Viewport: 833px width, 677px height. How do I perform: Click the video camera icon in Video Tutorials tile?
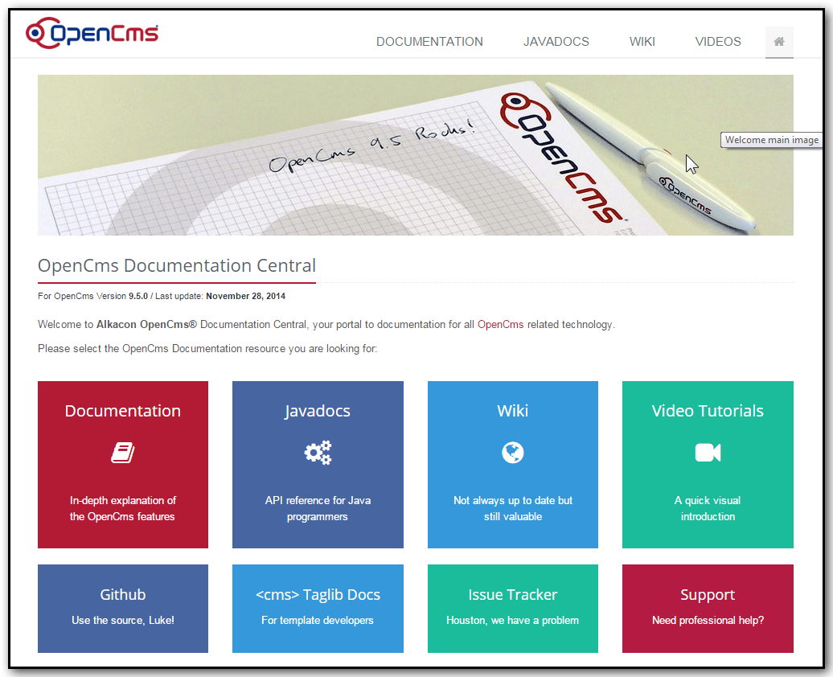point(708,453)
